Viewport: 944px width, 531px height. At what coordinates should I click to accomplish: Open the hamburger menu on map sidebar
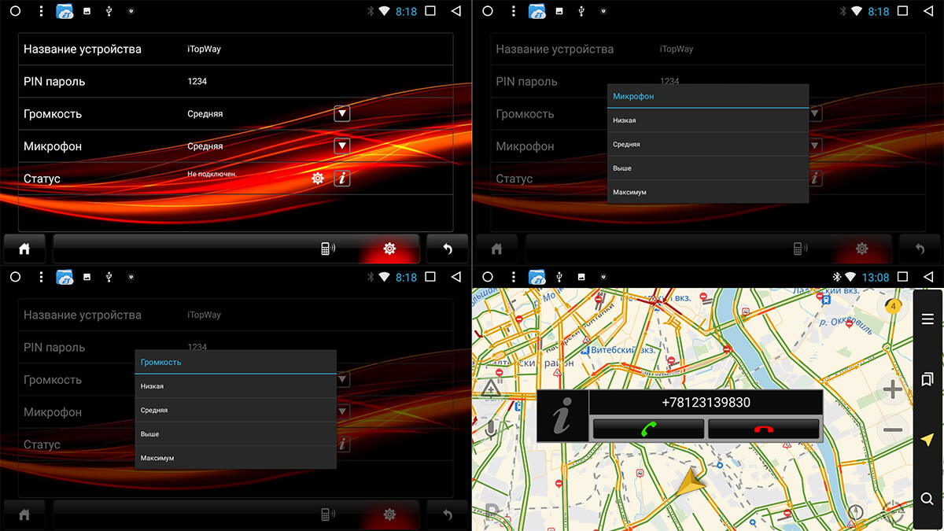pyautogui.click(x=927, y=319)
